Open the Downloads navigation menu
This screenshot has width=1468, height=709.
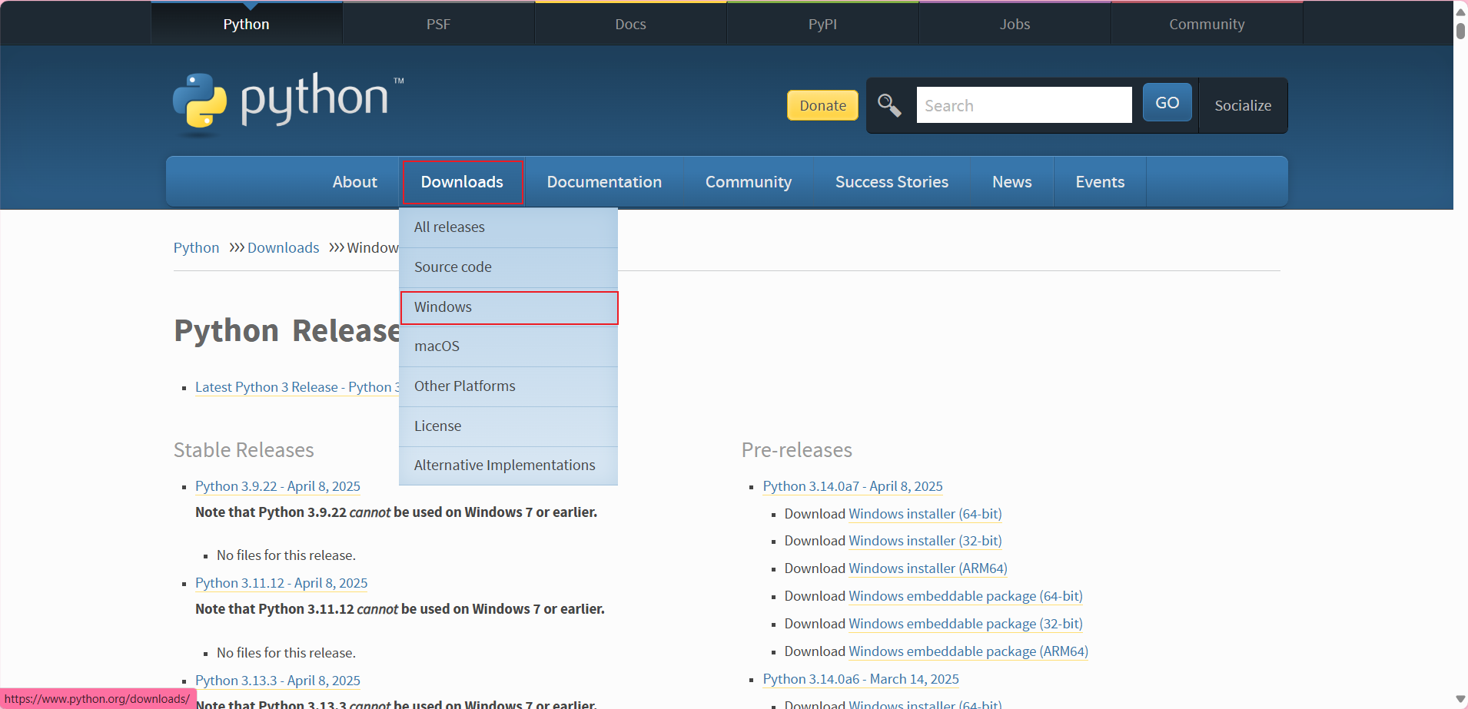462,182
